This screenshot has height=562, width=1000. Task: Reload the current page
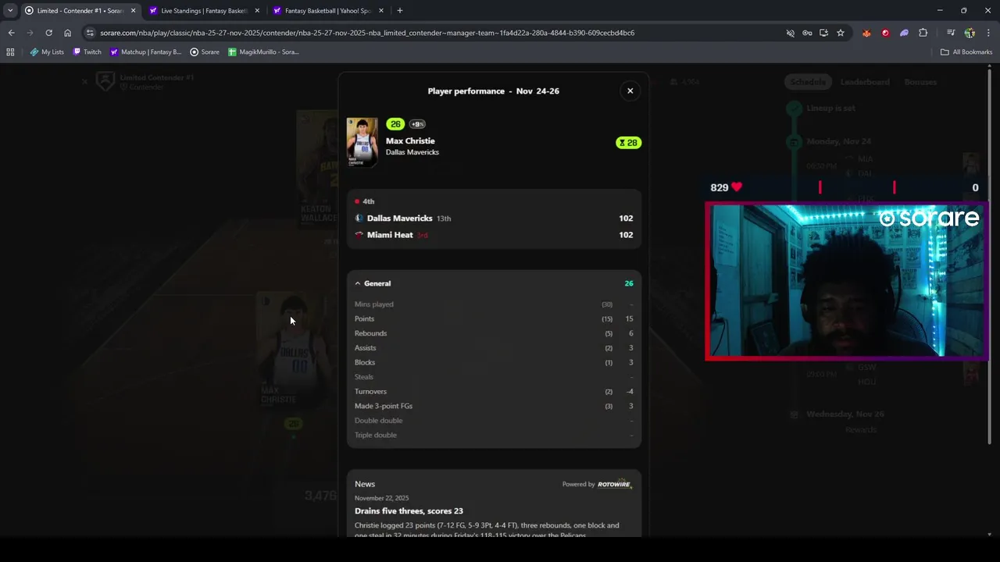(48, 33)
